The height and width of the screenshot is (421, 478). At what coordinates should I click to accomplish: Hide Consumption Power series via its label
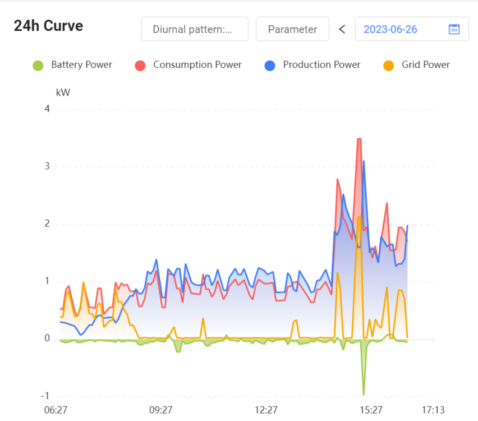197,65
